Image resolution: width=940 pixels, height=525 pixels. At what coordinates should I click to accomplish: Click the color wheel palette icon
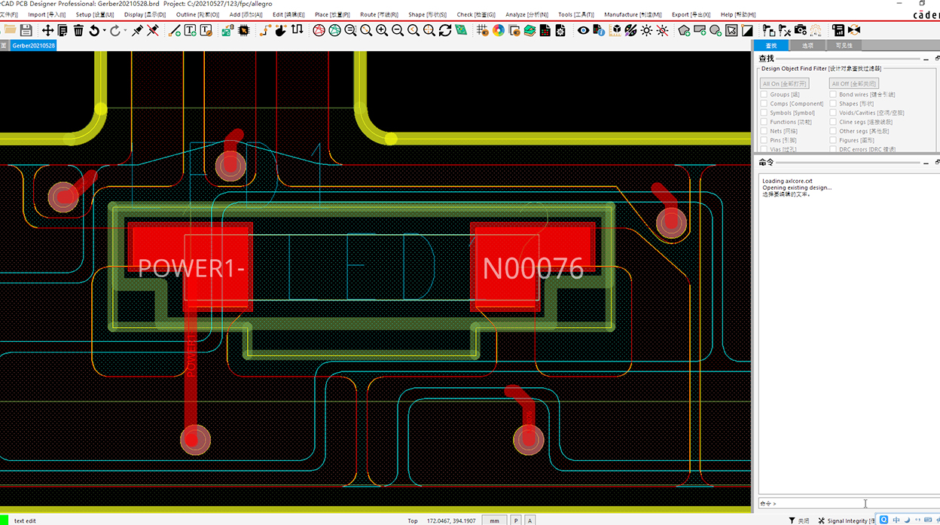[x=499, y=30]
